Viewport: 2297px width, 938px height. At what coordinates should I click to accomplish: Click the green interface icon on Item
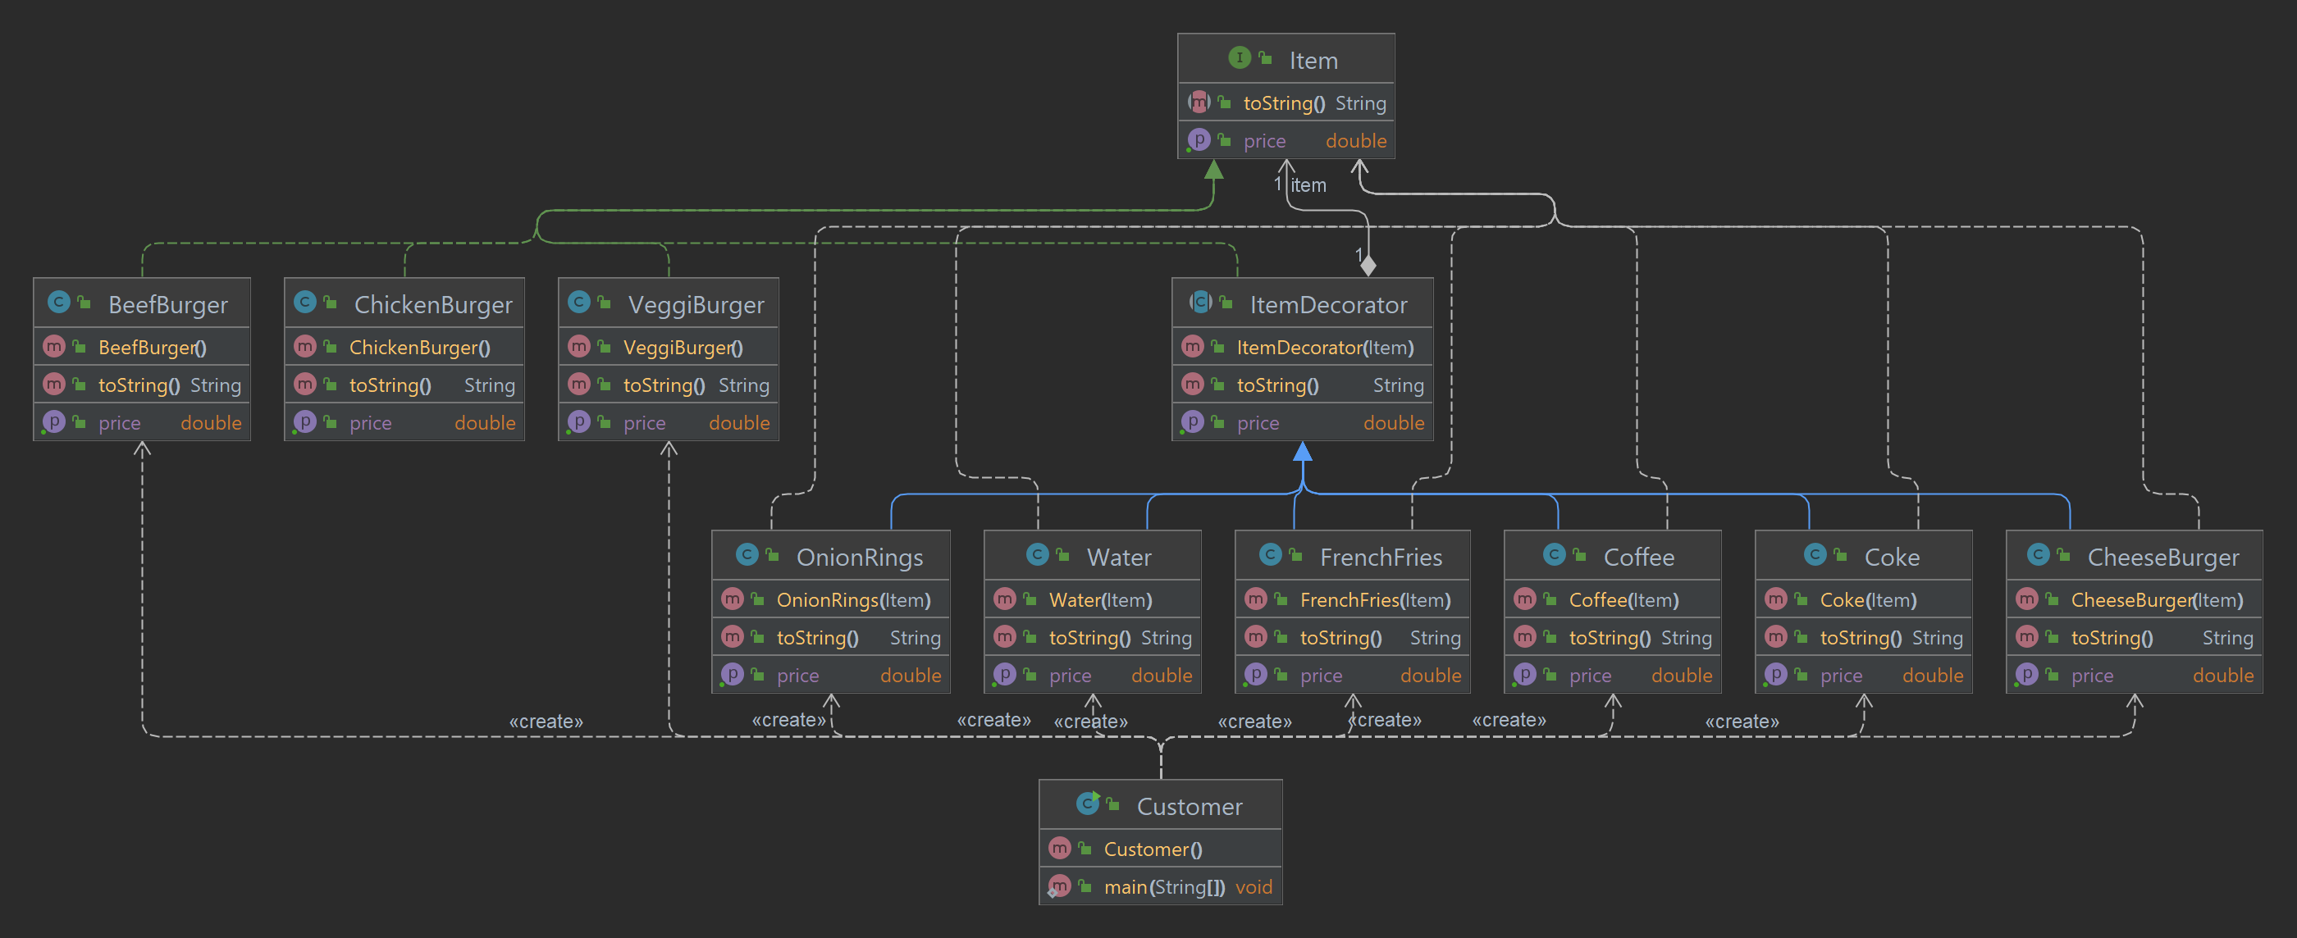click(x=1239, y=58)
